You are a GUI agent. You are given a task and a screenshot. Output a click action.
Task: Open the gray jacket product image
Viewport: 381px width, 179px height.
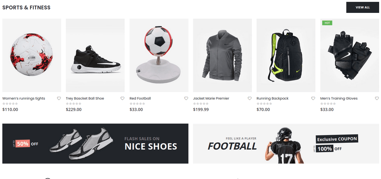point(223,55)
